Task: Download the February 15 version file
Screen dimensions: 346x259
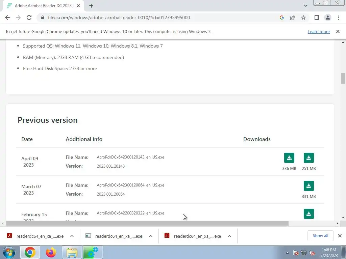Action: click(x=309, y=213)
